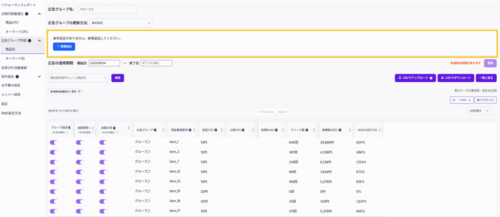Click help icon beside 広告グループ作成 in sidebar

[x=30, y=40]
